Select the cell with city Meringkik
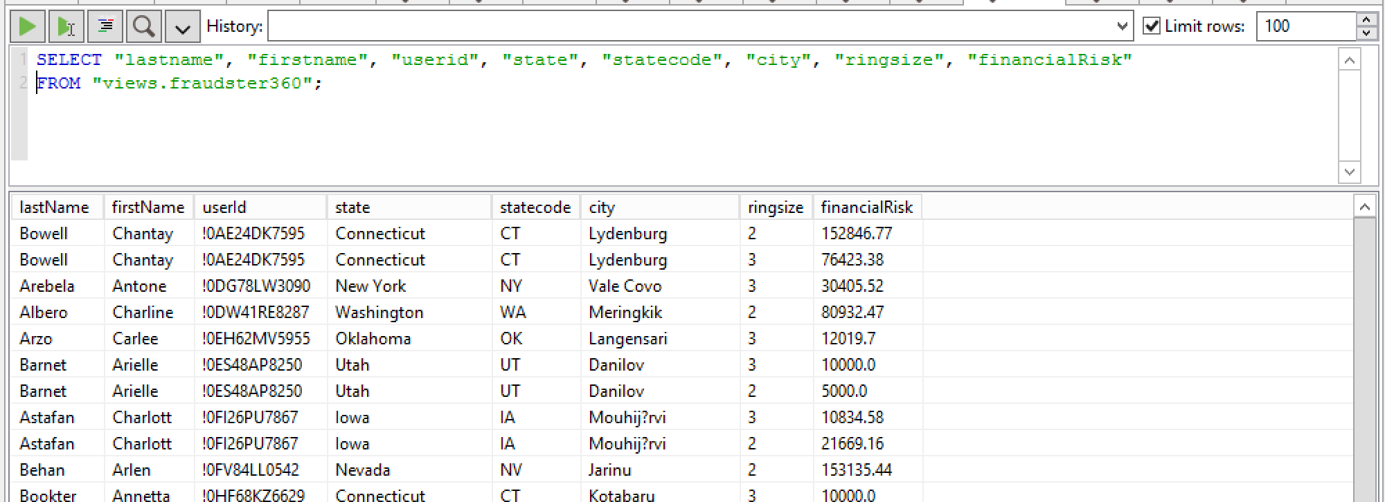Screen dimensions: 1385x502 click(625, 313)
